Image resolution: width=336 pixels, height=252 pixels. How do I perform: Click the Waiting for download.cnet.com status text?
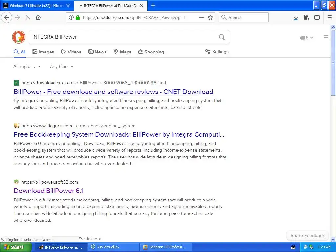pos(27,240)
